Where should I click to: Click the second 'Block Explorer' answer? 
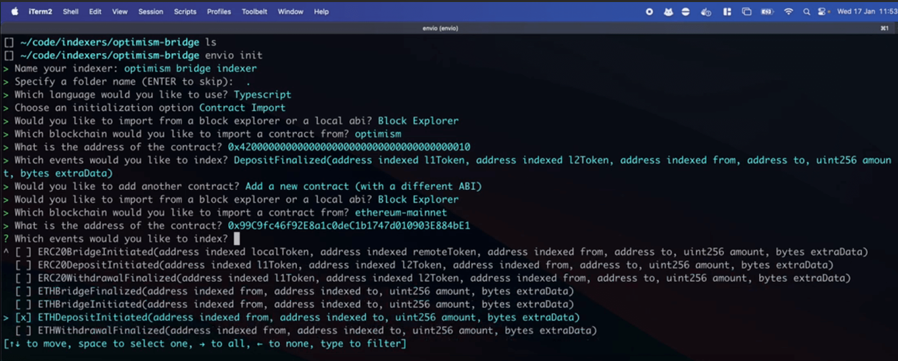(x=418, y=199)
